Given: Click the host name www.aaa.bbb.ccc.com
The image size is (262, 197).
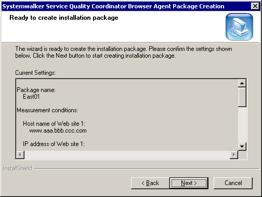Looking at the screenshot, I should 58,130.
